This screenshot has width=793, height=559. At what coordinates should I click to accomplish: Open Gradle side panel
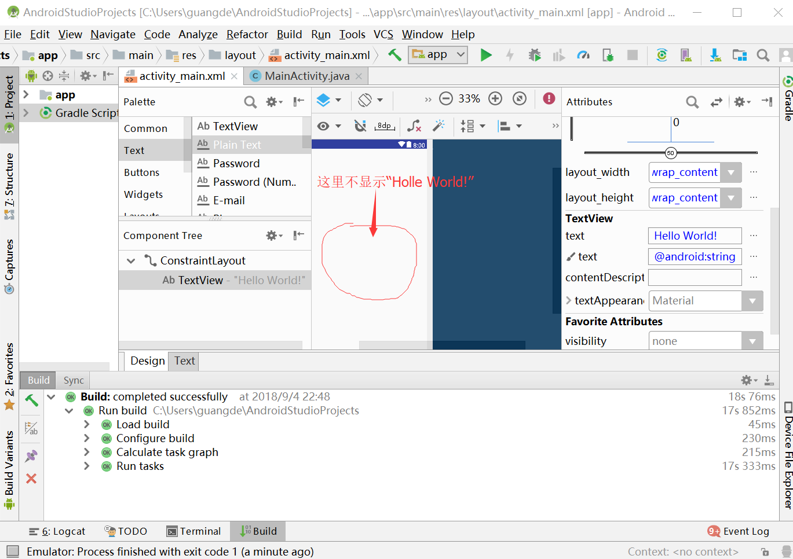point(787,98)
